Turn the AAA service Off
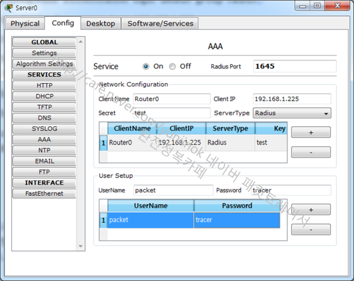The width and height of the screenshot is (354, 281). point(172,66)
